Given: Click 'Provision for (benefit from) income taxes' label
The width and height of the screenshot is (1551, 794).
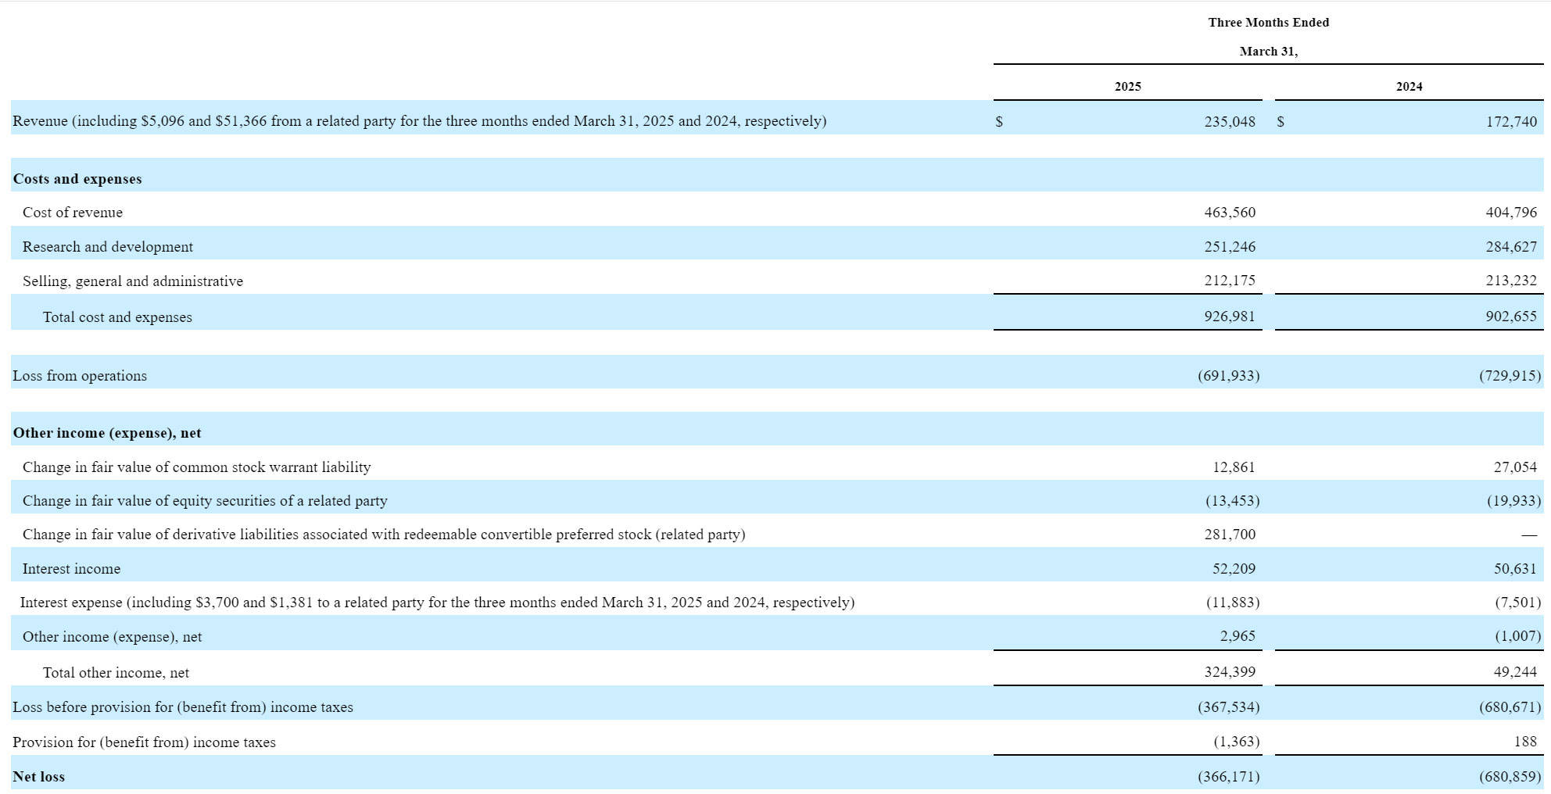Looking at the screenshot, I should click(144, 742).
